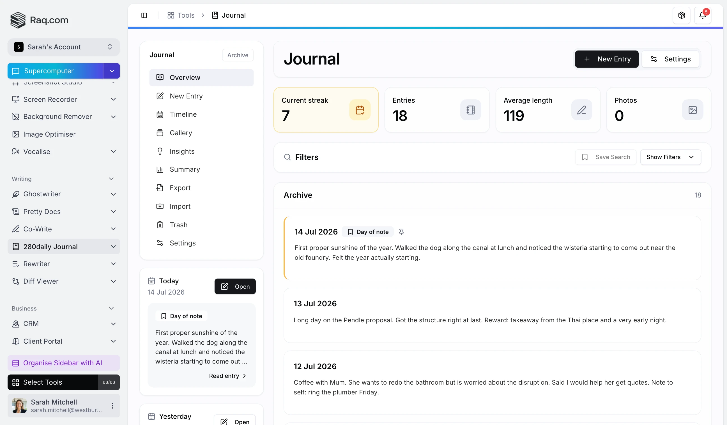Expand the Screen Recorder submenu

pos(113,99)
